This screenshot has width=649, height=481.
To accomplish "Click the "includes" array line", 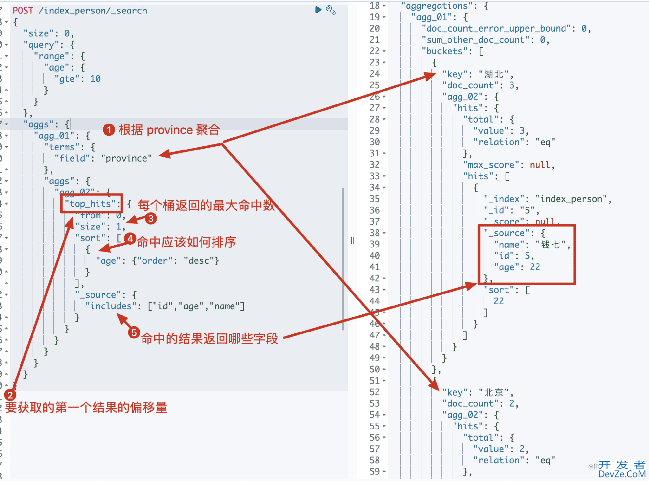I will pyautogui.click(x=165, y=306).
